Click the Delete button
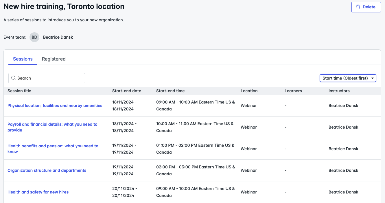The image size is (385, 203). (366, 7)
